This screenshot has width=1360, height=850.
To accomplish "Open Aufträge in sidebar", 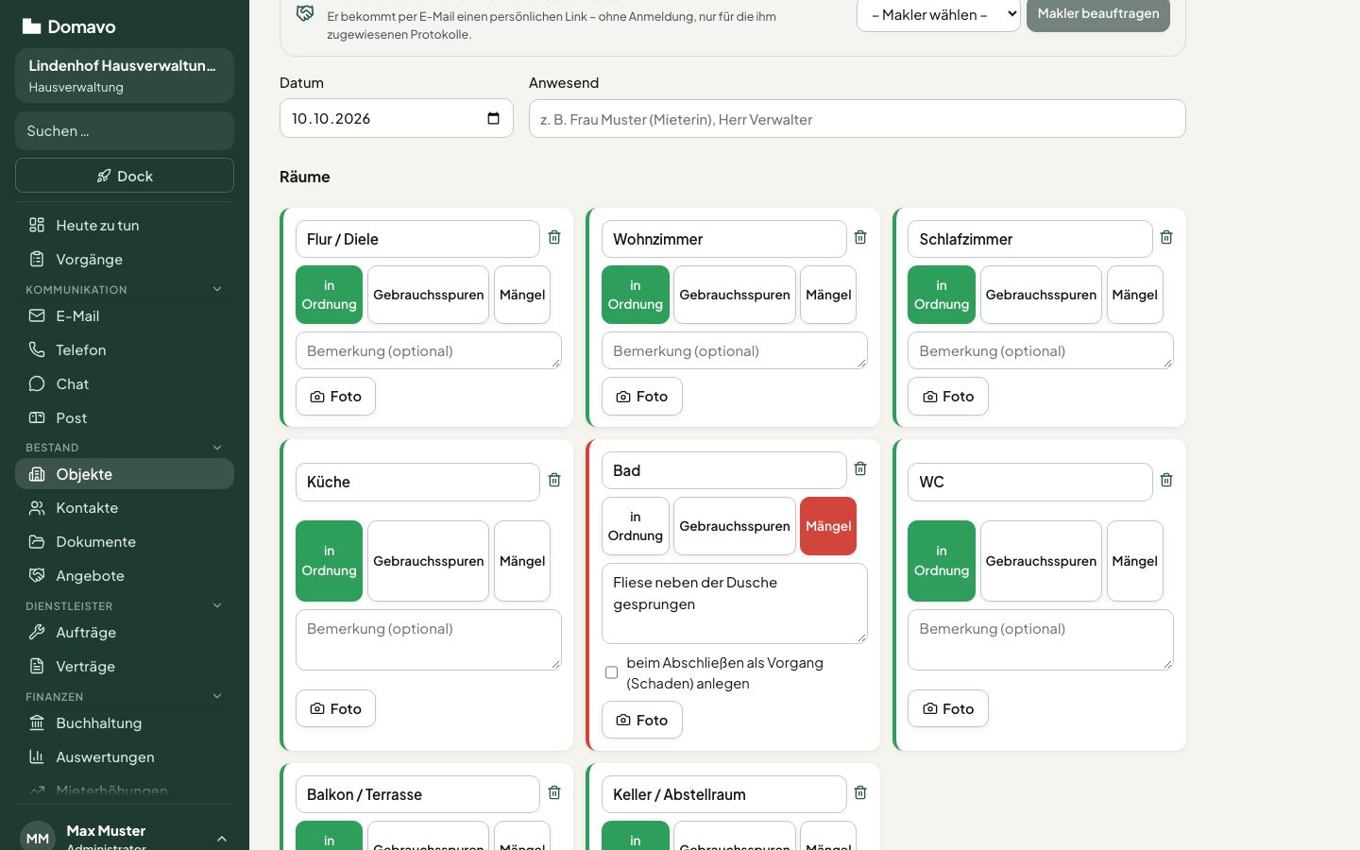I will (x=125, y=632).
